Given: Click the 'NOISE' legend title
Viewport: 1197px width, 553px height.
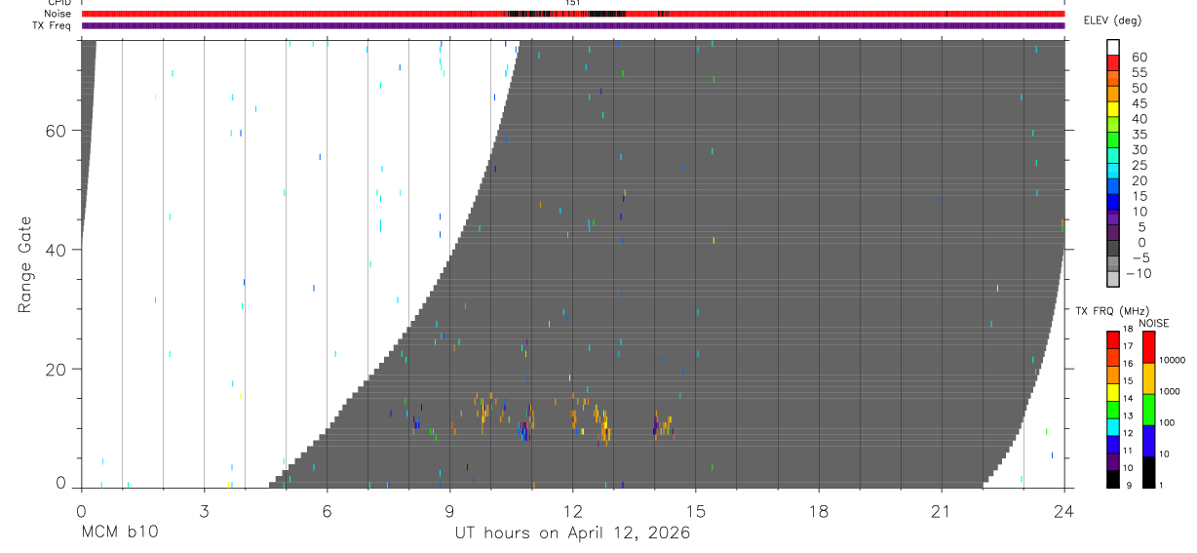Looking at the screenshot, I should pos(1154,323).
